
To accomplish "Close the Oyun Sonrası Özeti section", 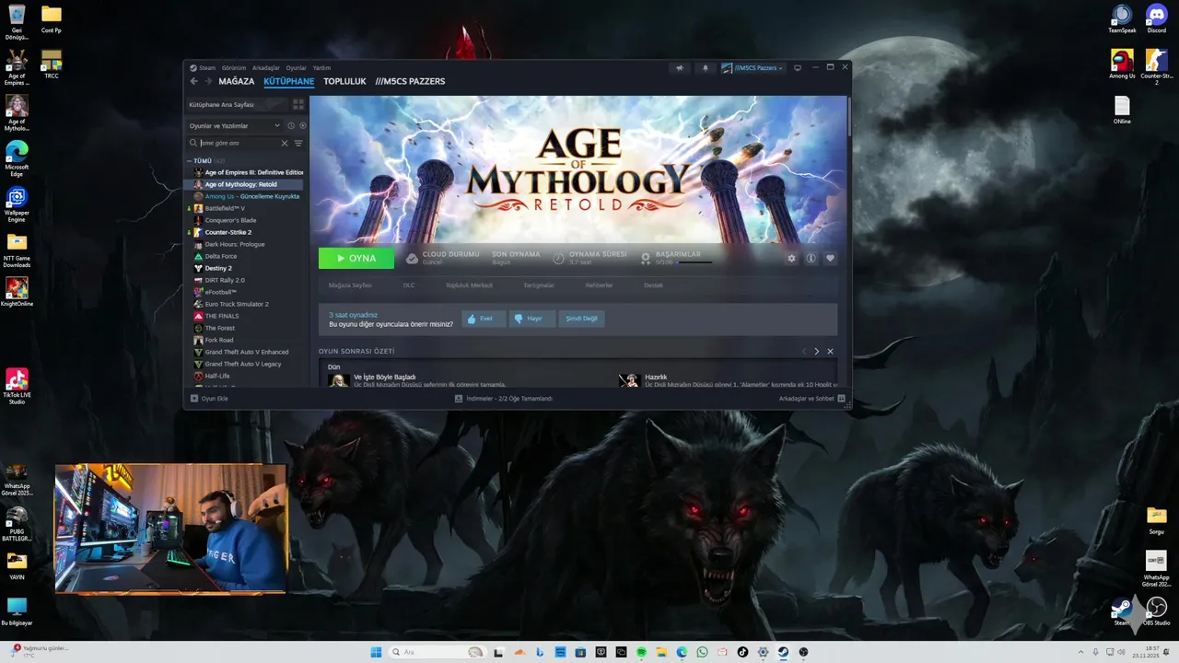I will click(830, 351).
